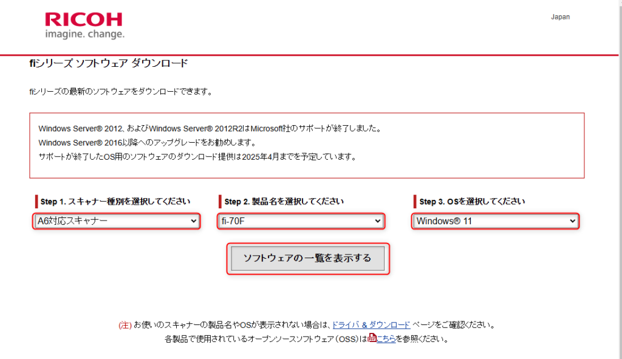Open the Step 1 scanner type dropdown
The height and width of the screenshot is (359, 622).
click(x=117, y=221)
